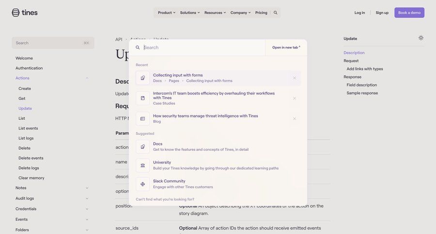Image resolution: width=436 pixels, height=234 pixels.
Task: Select List under Actions
Action: (x=22, y=118)
